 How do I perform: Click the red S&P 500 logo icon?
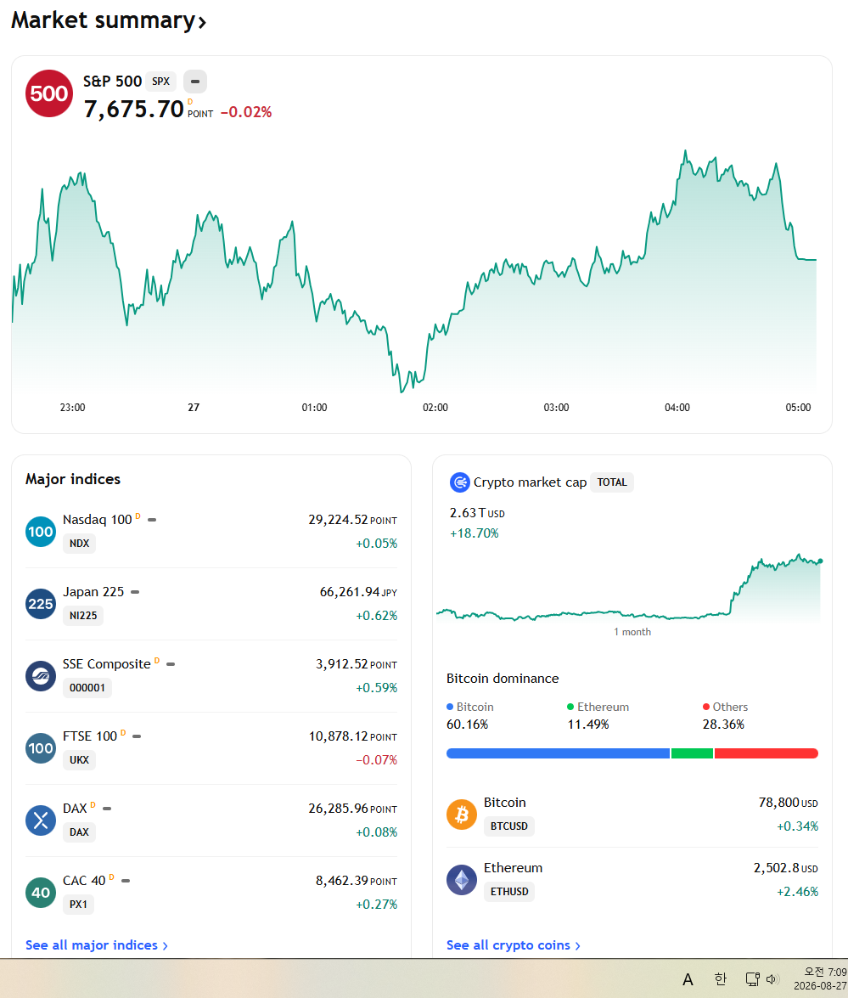[49, 93]
